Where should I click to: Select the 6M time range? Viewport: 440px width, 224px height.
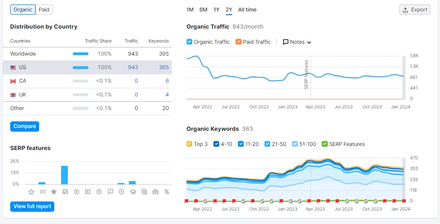click(x=203, y=10)
